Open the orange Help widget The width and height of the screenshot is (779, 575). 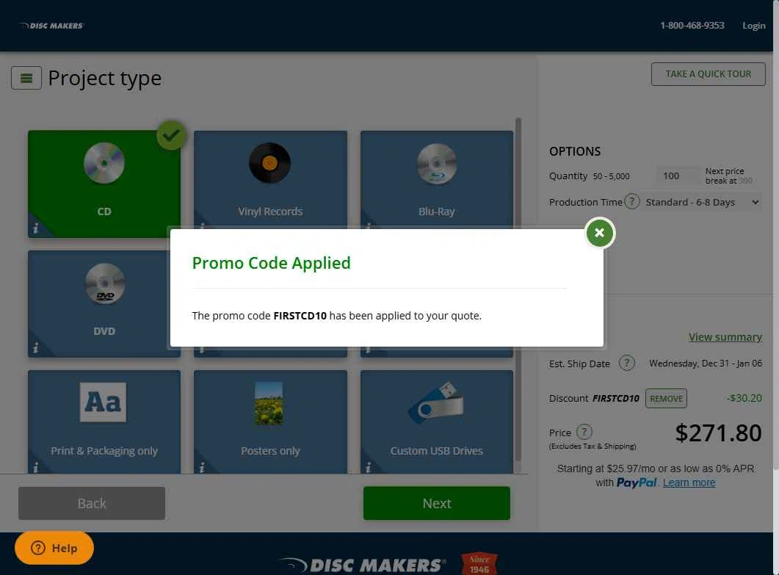[x=54, y=548]
